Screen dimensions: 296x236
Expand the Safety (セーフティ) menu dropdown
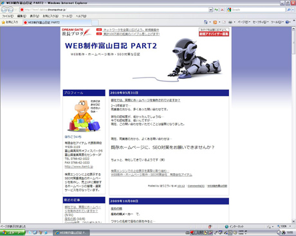pos(261,22)
